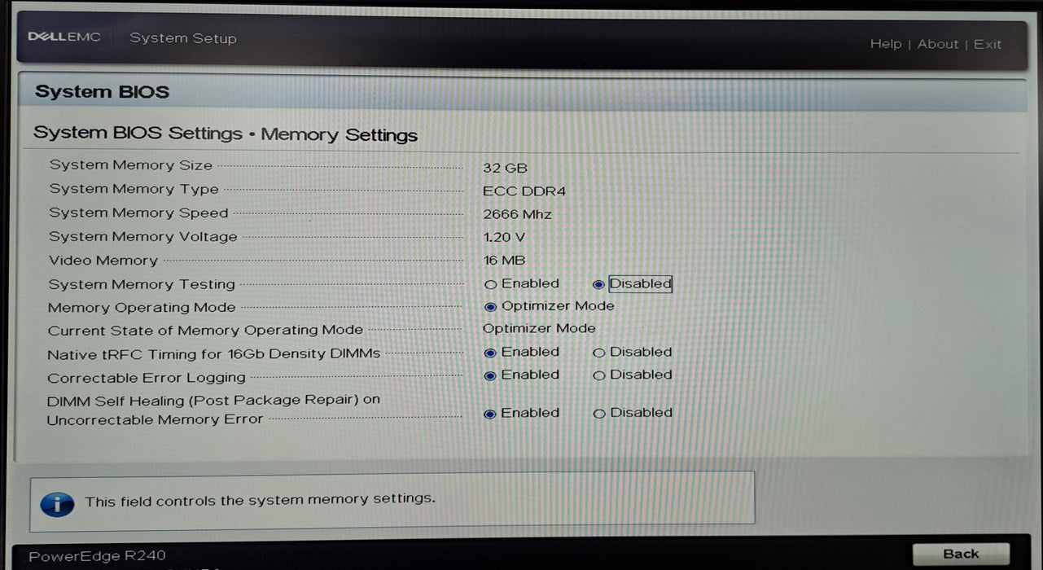The height and width of the screenshot is (570, 1043).
Task: Select the Memory Settings heading
Action: tap(340, 134)
